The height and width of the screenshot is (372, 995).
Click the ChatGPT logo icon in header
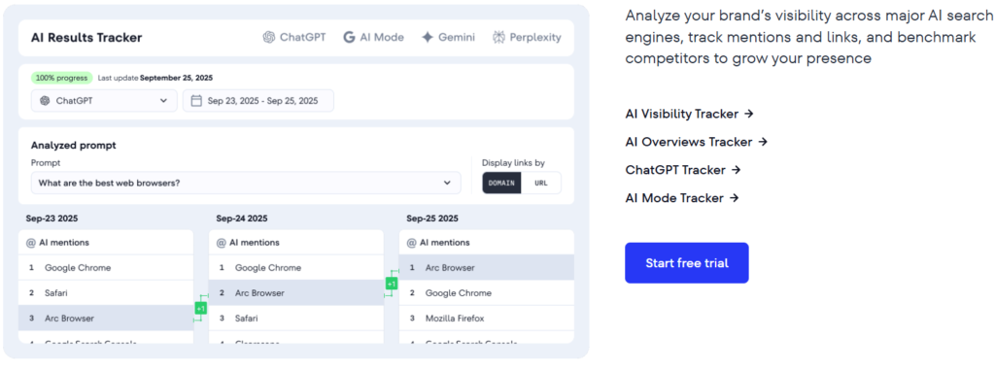[x=269, y=37]
